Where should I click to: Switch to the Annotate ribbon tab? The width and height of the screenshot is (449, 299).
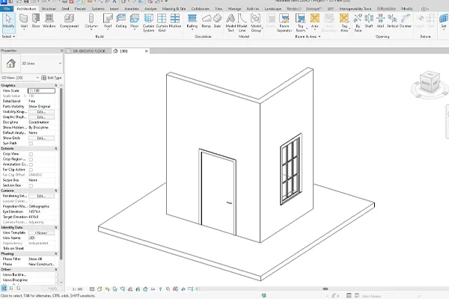click(x=132, y=9)
